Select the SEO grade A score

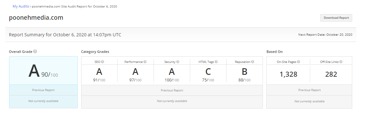99,74
